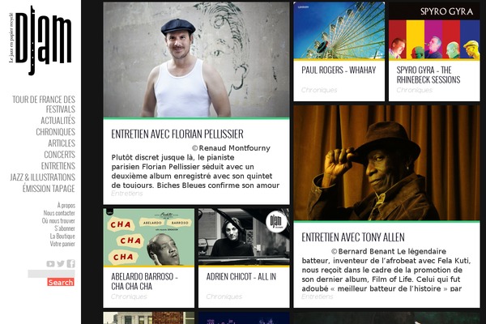Open Entretien avec Florian Pellissier headline
This screenshot has height=324, width=486.
[177, 134]
